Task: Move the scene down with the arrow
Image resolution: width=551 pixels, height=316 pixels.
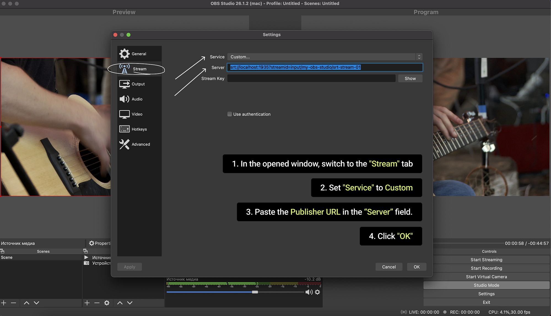Action: 36,303
